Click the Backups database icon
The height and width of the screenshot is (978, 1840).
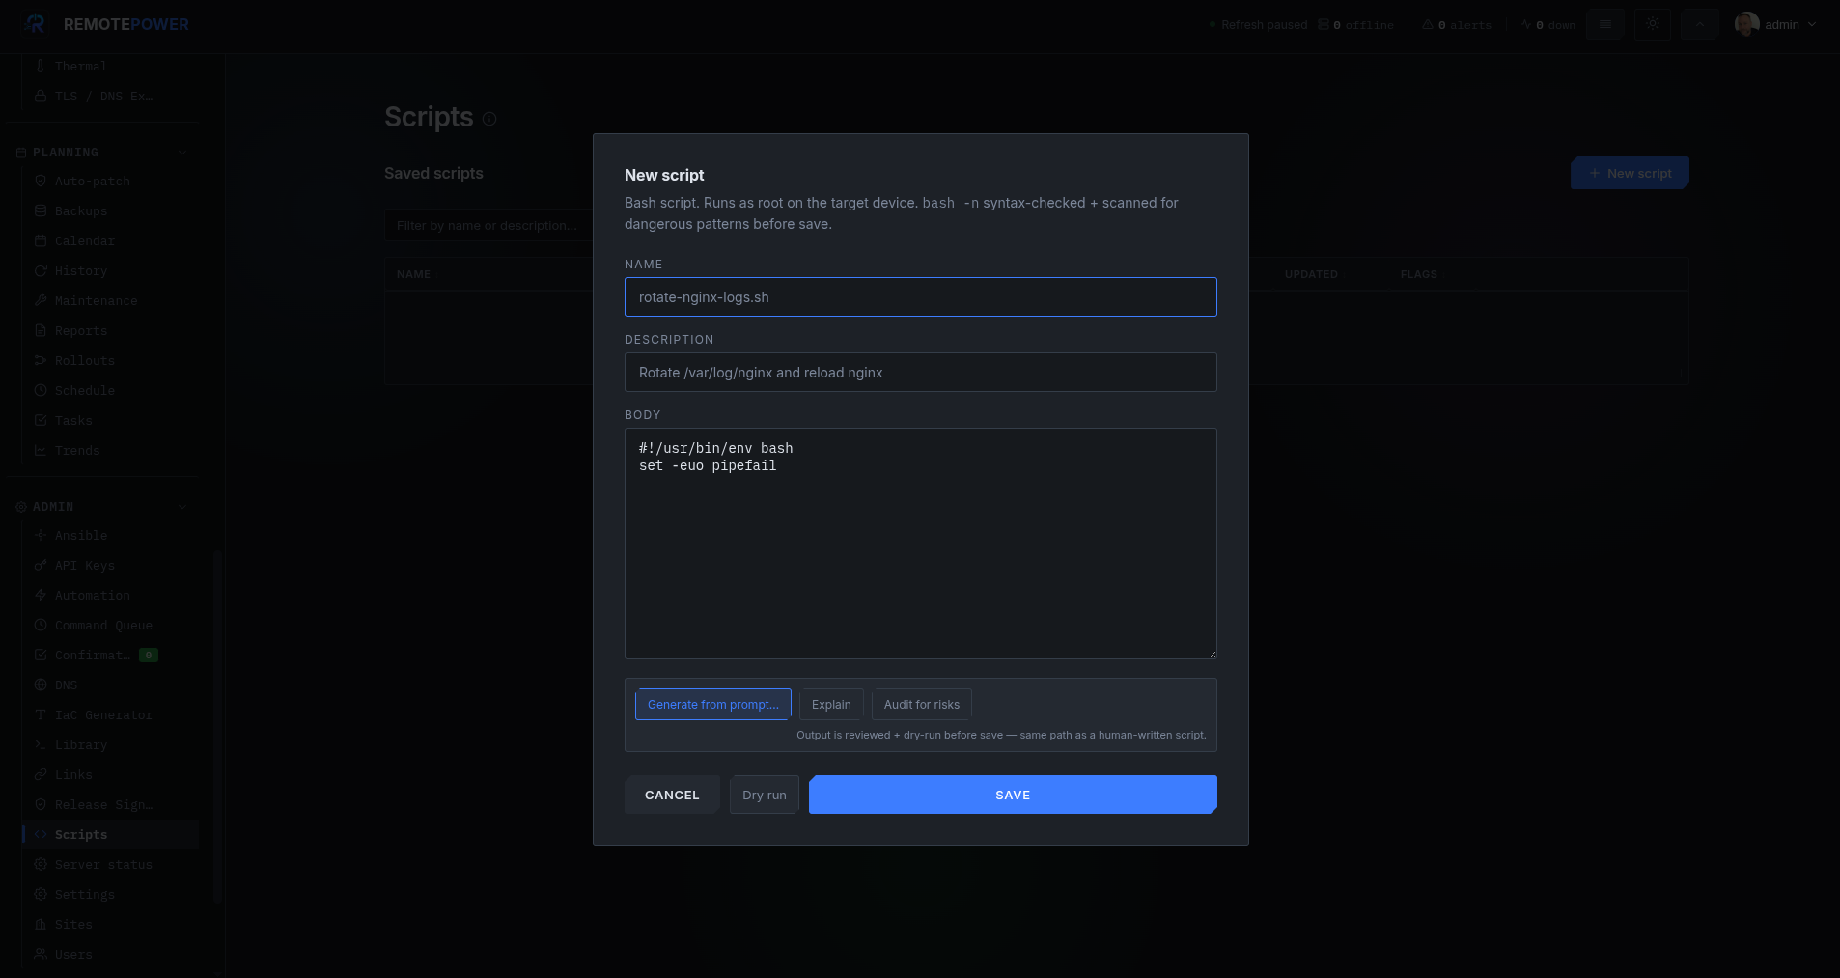coord(41,210)
